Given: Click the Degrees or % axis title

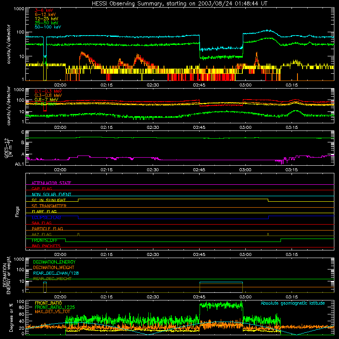Looking at the screenshot, I should click(x=11, y=317).
